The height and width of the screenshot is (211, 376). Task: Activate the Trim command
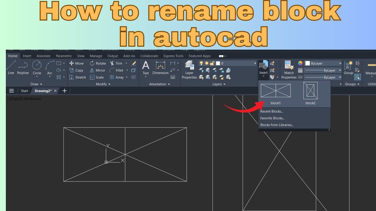[116, 63]
